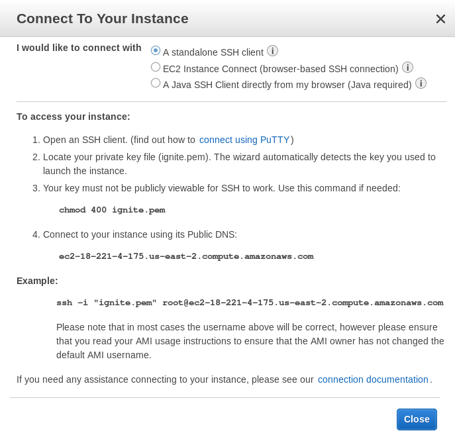Open info icon beside standalone SSH client
Image resolution: width=455 pixels, height=441 pixels.
[272, 51]
